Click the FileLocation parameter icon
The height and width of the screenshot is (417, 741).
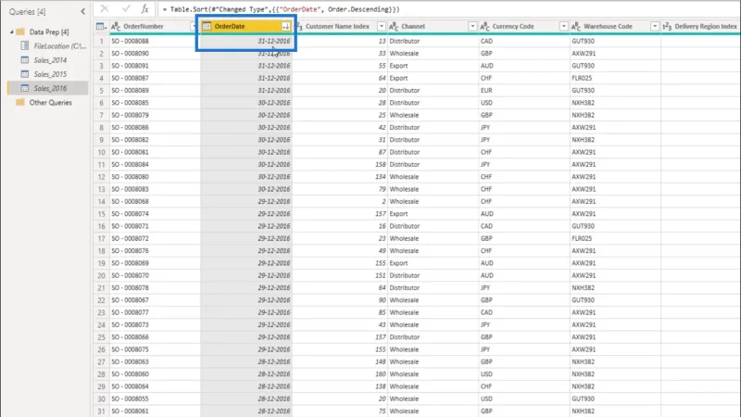point(25,45)
